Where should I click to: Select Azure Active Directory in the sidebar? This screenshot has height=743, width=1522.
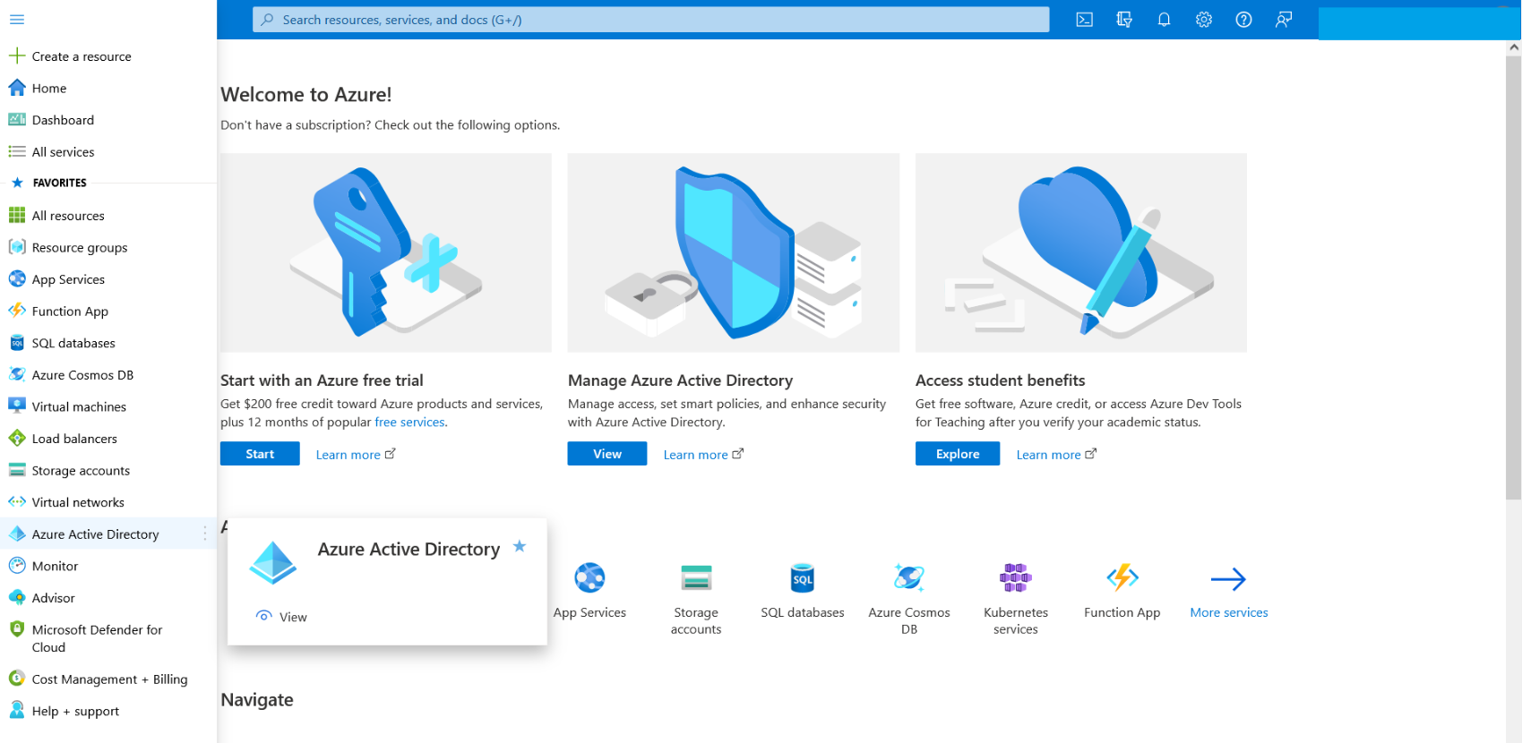click(108, 534)
